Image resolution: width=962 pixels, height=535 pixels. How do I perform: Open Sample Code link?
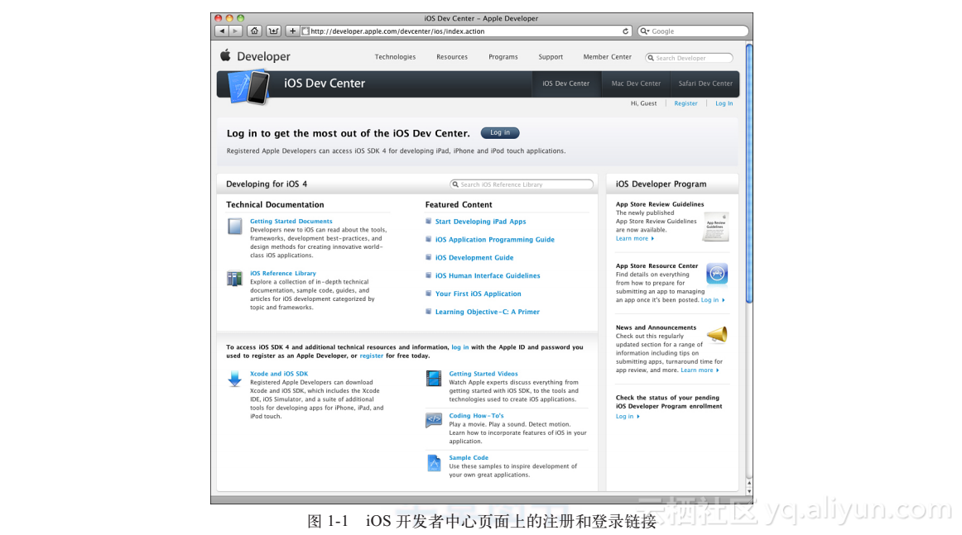(469, 458)
